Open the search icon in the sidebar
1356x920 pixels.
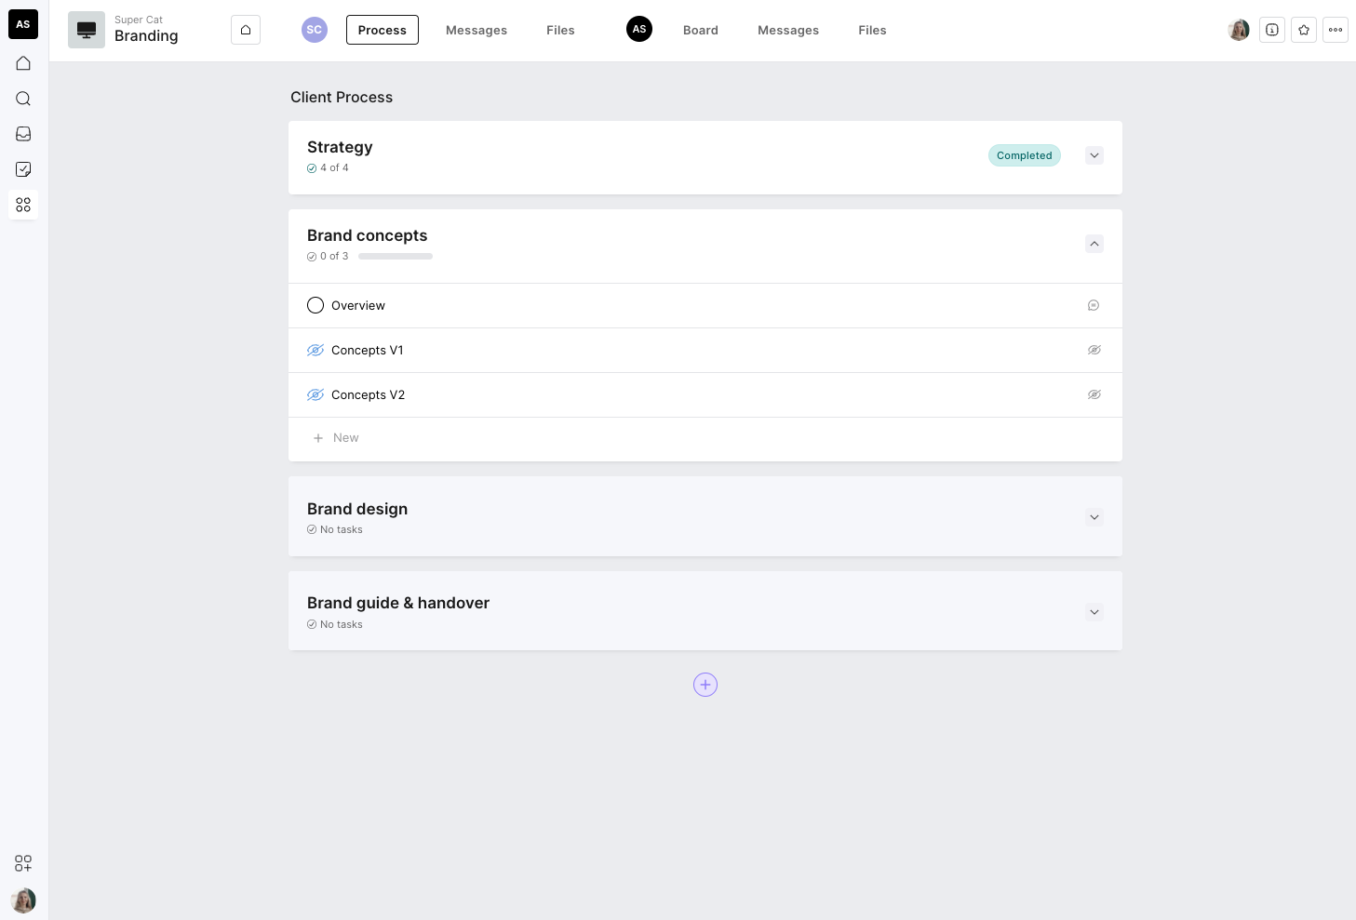click(23, 99)
